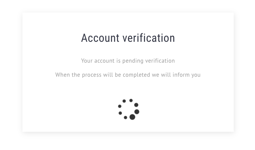The width and height of the screenshot is (255, 150).
Task: Click the loading spinner icon
Action: tap(129, 109)
